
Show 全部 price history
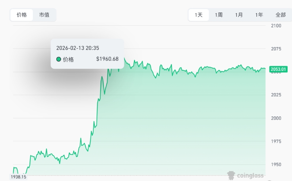tap(280, 15)
